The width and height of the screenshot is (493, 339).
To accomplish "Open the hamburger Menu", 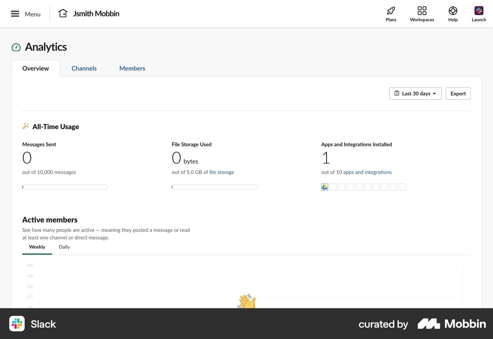I will (15, 14).
